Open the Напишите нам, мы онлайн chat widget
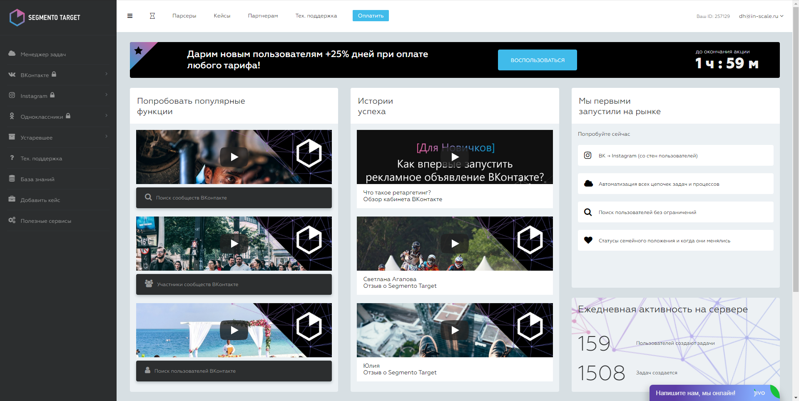The width and height of the screenshot is (799, 401). (714, 393)
